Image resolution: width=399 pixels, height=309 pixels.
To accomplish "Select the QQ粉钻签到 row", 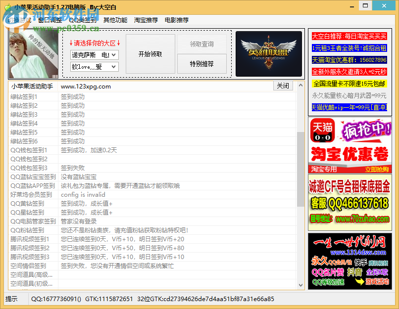I will pos(152,230).
